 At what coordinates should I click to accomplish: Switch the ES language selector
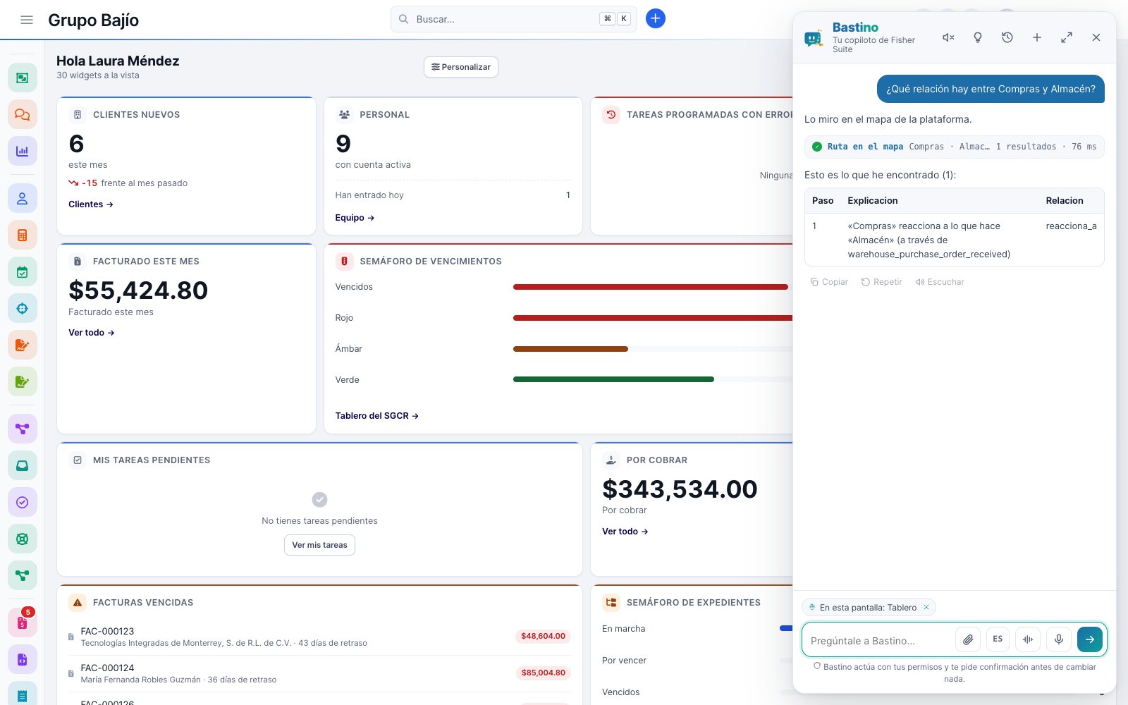click(998, 639)
